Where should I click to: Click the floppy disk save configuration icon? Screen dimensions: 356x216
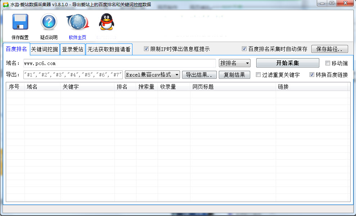click(x=20, y=22)
